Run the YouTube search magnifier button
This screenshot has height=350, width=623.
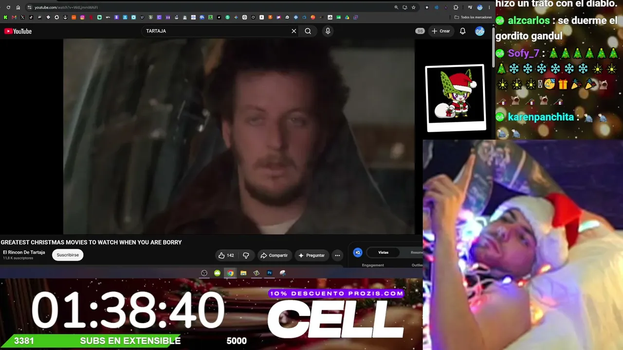[x=308, y=31]
